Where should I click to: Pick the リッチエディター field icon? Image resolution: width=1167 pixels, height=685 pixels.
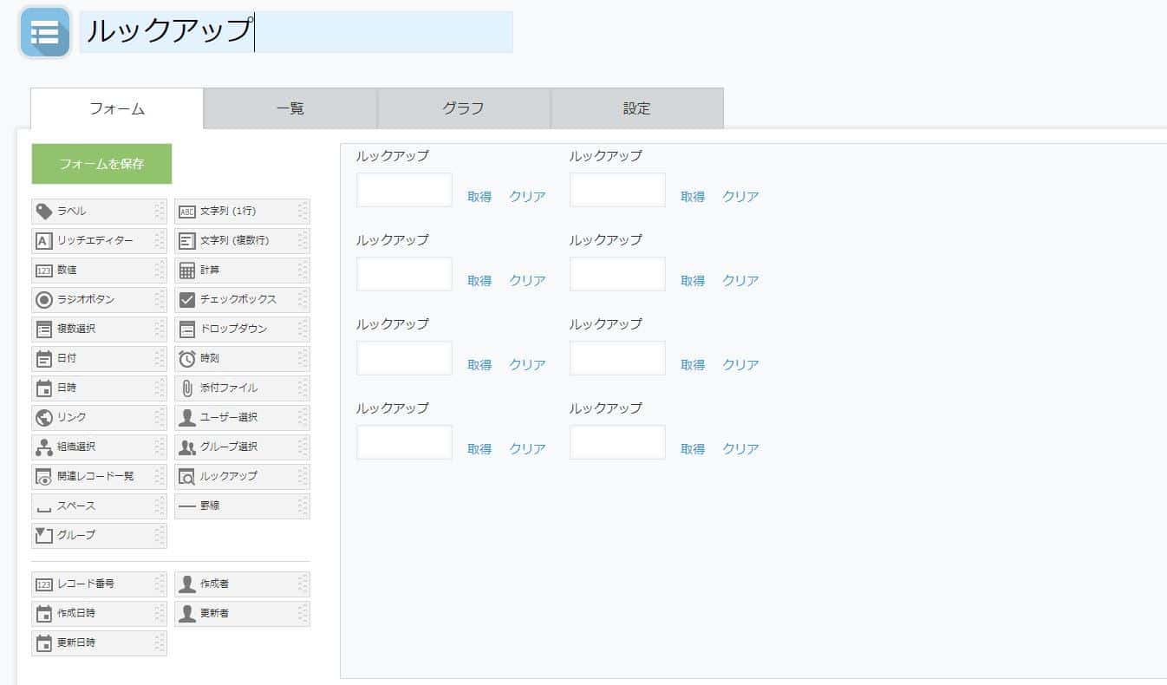[x=43, y=241]
